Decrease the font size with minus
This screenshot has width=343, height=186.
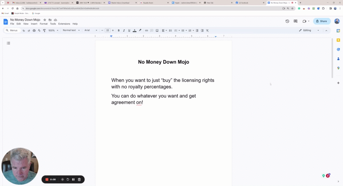tap(102, 30)
